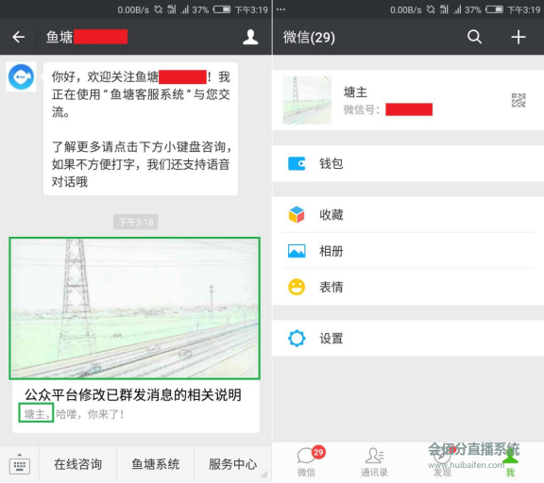Open the 在线咨询 menu

pyautogui.click(x=78, y=464)
